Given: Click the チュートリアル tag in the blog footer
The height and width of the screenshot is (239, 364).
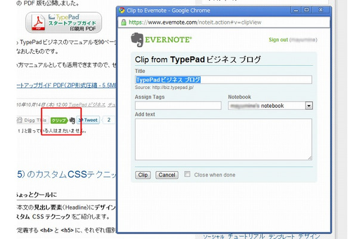Looking at the screenshot, I should click(x=246, y=236).
